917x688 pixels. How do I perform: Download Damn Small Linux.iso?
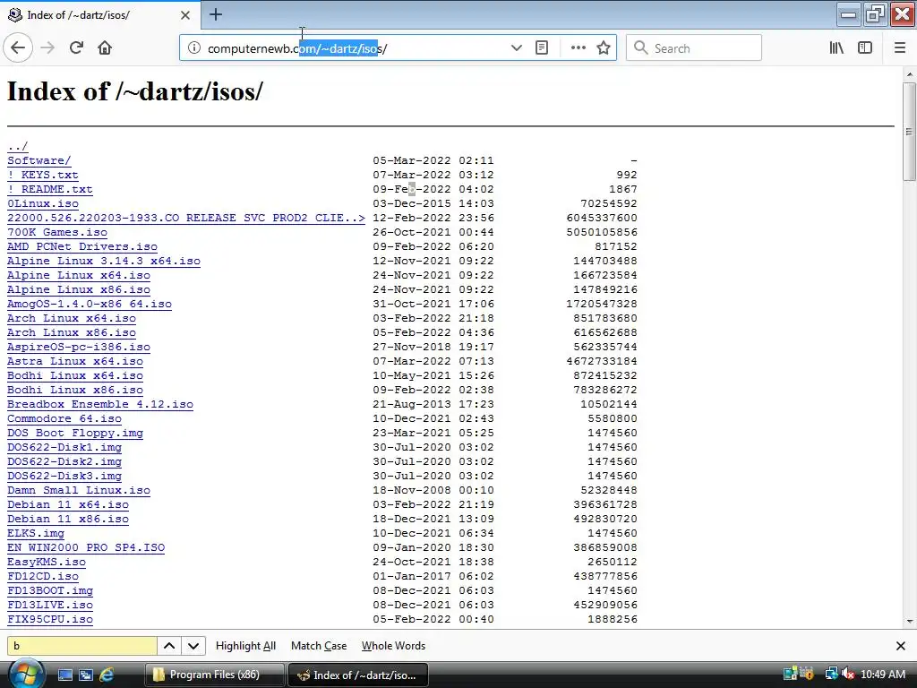(x=79, y=490)
